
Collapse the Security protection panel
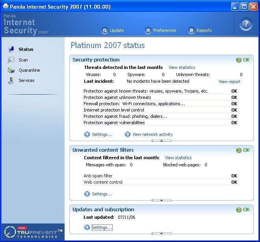coord(161,141)
